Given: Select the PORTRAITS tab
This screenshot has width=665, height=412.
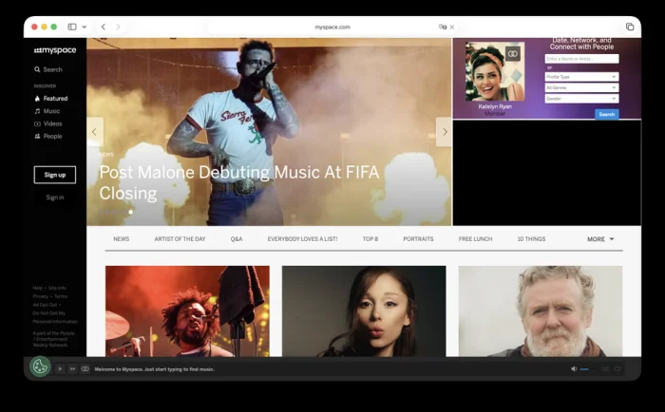Looking at the screenshot, I should [418, 239].
